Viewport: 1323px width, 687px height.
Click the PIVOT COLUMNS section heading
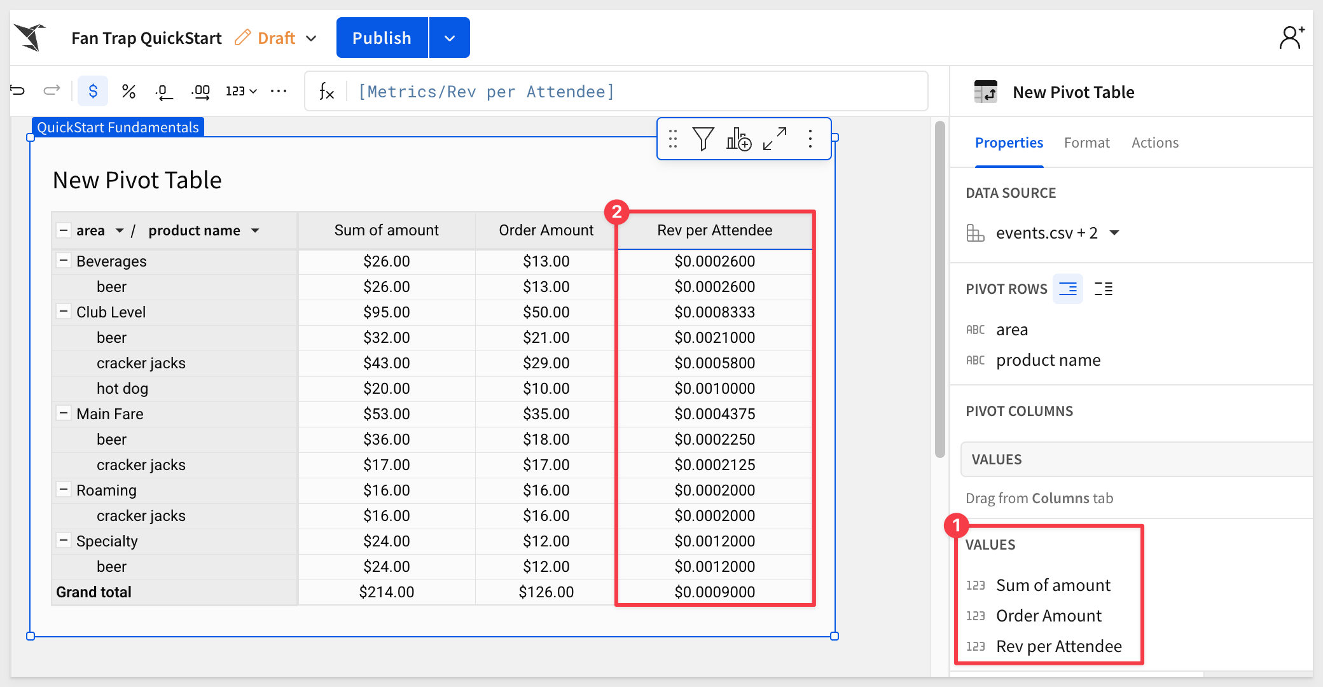[x=1019, y=411]
